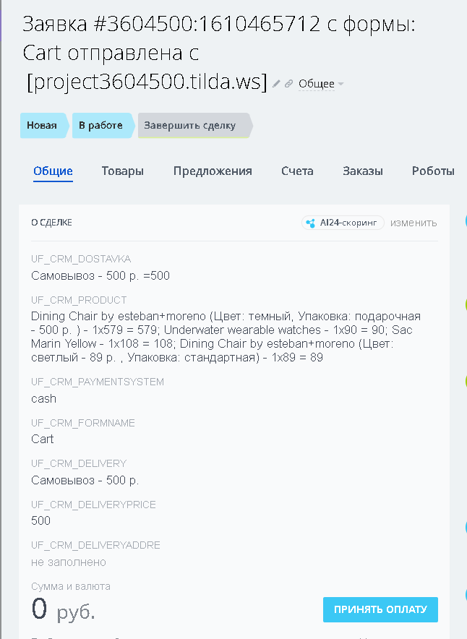Switch to the Предложения tab
This screenshot has height=639, width=467.
tap(213, 171)
